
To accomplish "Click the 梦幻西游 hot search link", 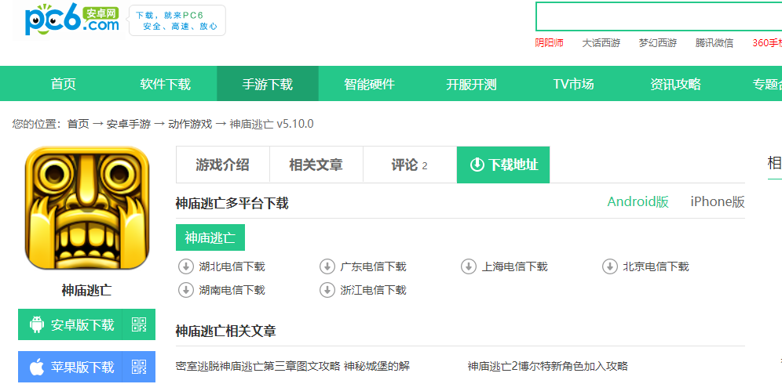I will coord(658,43).
